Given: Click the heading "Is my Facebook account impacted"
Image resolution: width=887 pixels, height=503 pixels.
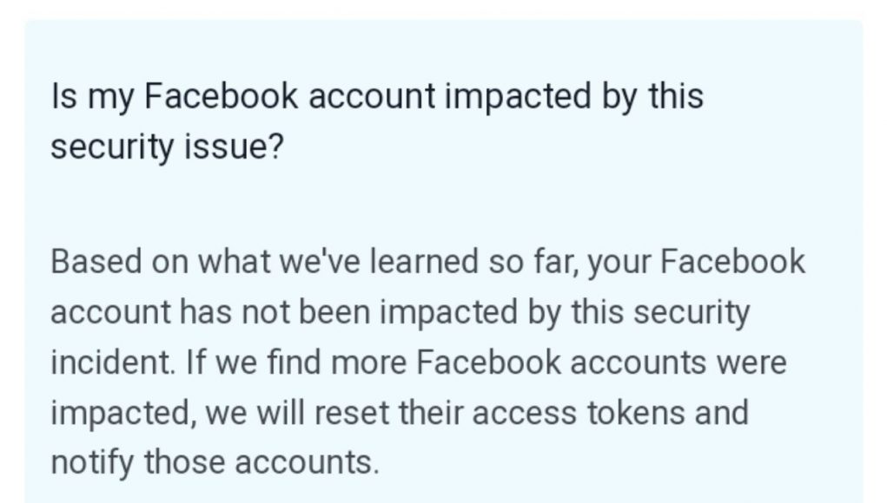Looking at the screenshot, I should [x=376, y=96].
